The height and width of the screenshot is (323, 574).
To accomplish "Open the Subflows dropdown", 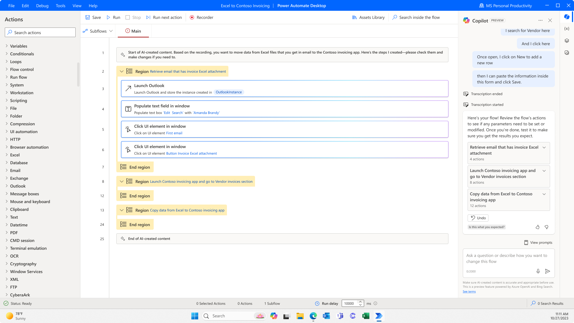I will pos(98,31).
